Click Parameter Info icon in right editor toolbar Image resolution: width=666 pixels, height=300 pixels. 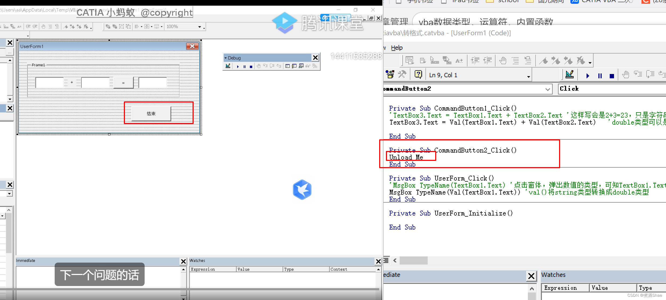[447, 61]
